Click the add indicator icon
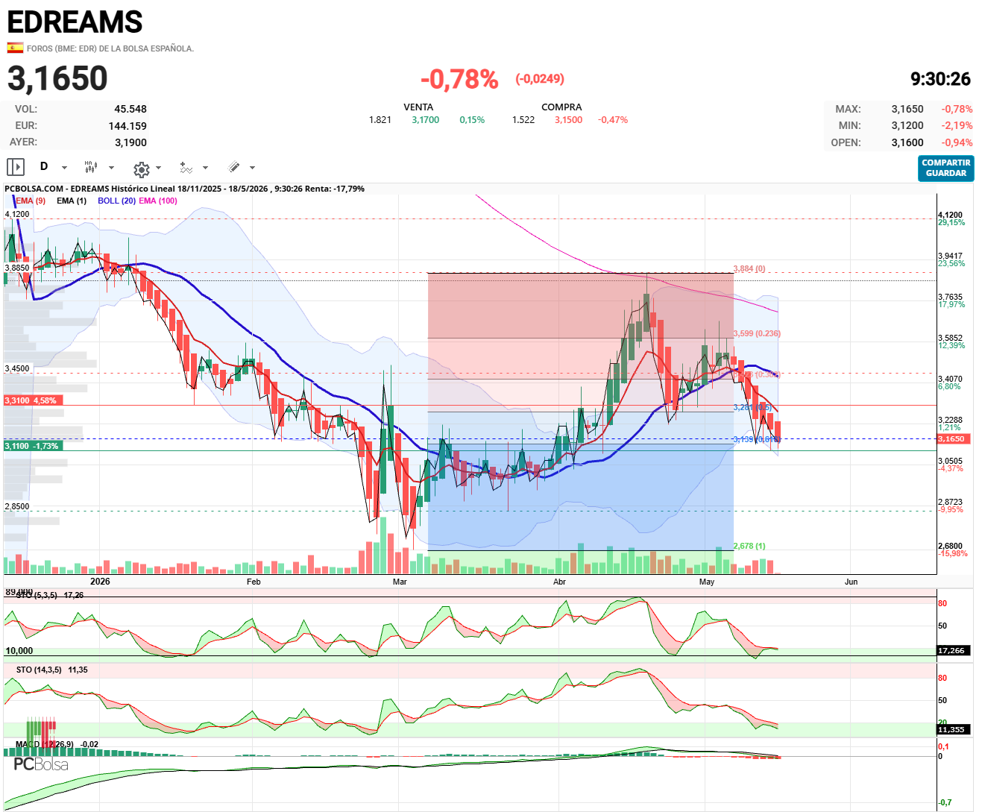Image resolution: width=982 pixels, height=812 pixels. click(186, 168)
